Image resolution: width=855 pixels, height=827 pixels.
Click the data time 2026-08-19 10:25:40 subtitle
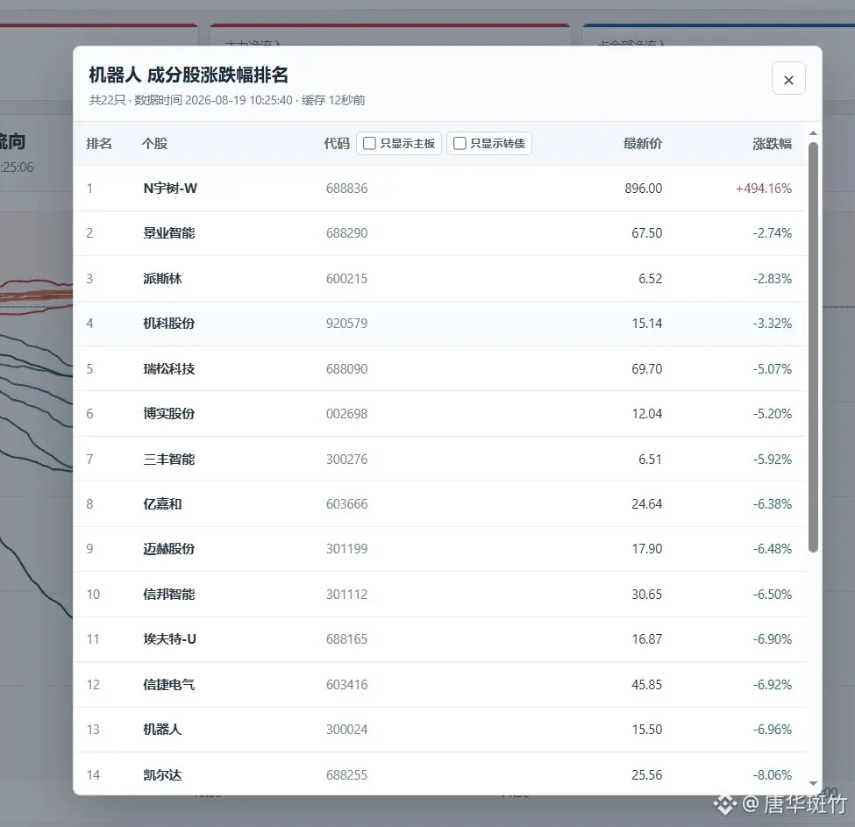coord(213,100)
